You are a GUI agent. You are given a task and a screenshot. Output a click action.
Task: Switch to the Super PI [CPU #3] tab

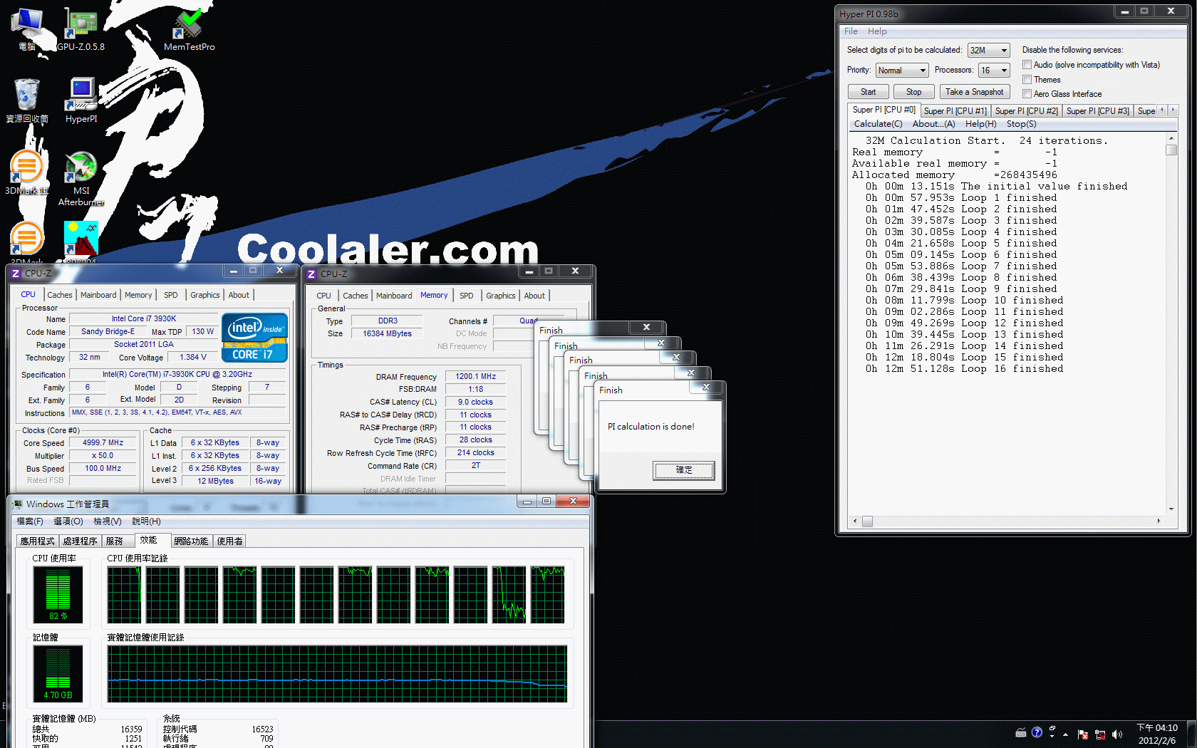pos(1098,111)
